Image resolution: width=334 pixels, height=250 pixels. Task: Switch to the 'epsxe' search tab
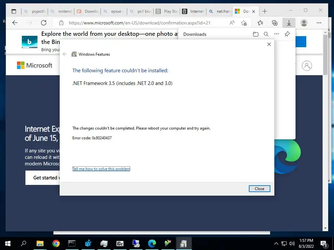(x=114, y=11)
